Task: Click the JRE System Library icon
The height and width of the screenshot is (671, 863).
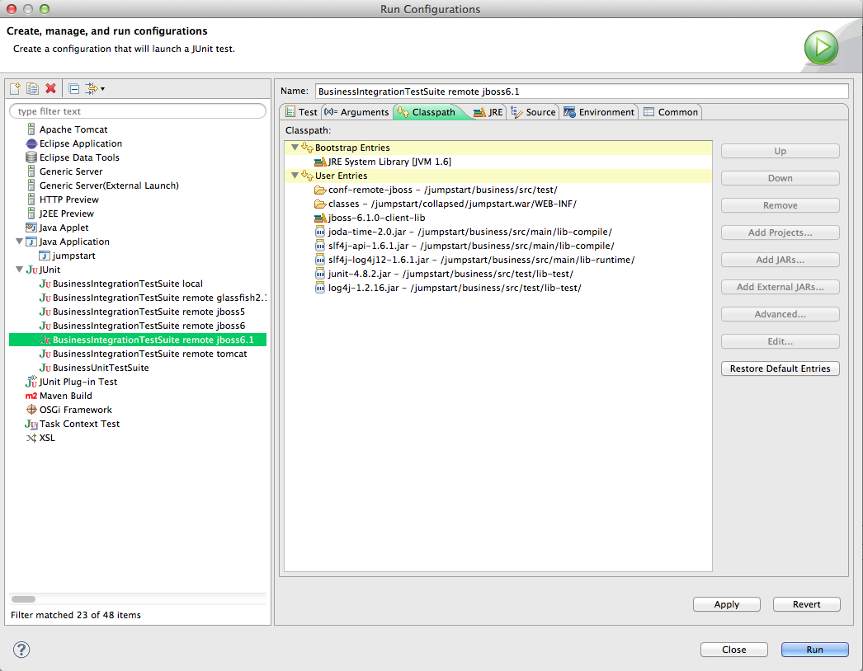Action: click(320, 162)
